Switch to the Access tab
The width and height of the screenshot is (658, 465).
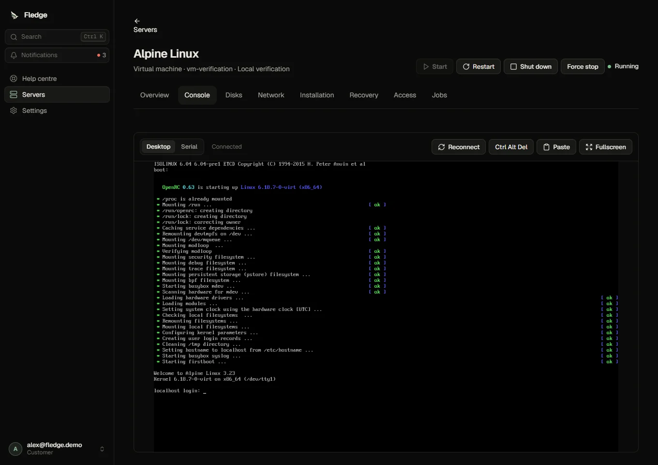click(x=405, y=95)
